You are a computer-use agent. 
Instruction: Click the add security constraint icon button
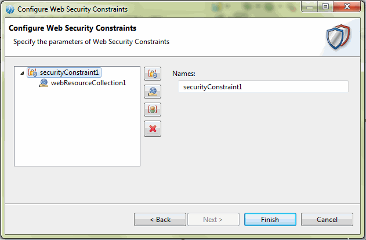[x=152, y=74]
